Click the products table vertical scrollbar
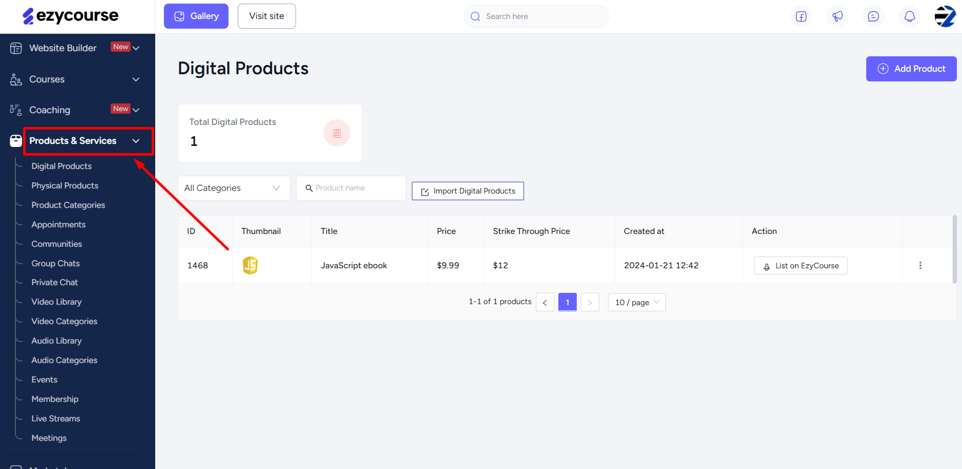The image size is (962, 469). (x=954, y=249)
